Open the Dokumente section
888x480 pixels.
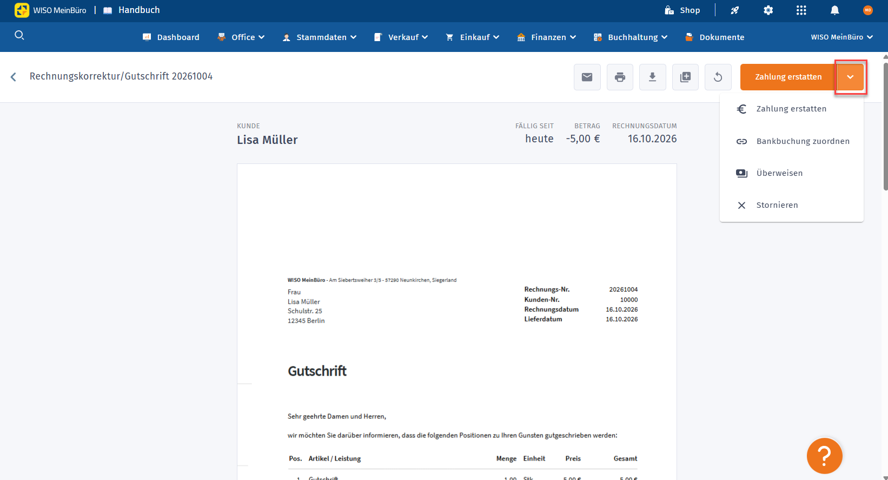pos(715,37)
